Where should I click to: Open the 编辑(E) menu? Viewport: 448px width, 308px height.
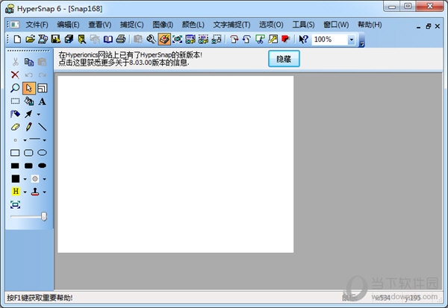(68, 25)
